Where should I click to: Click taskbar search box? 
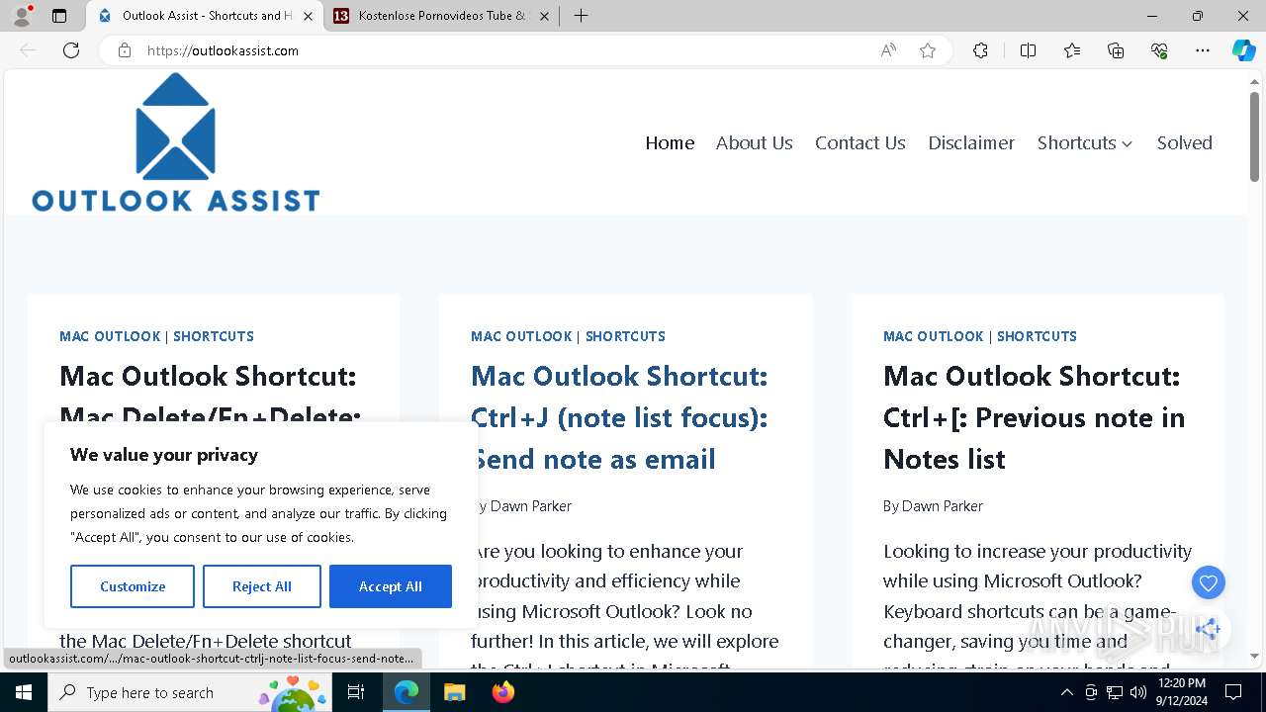click(x=191, y=692)
